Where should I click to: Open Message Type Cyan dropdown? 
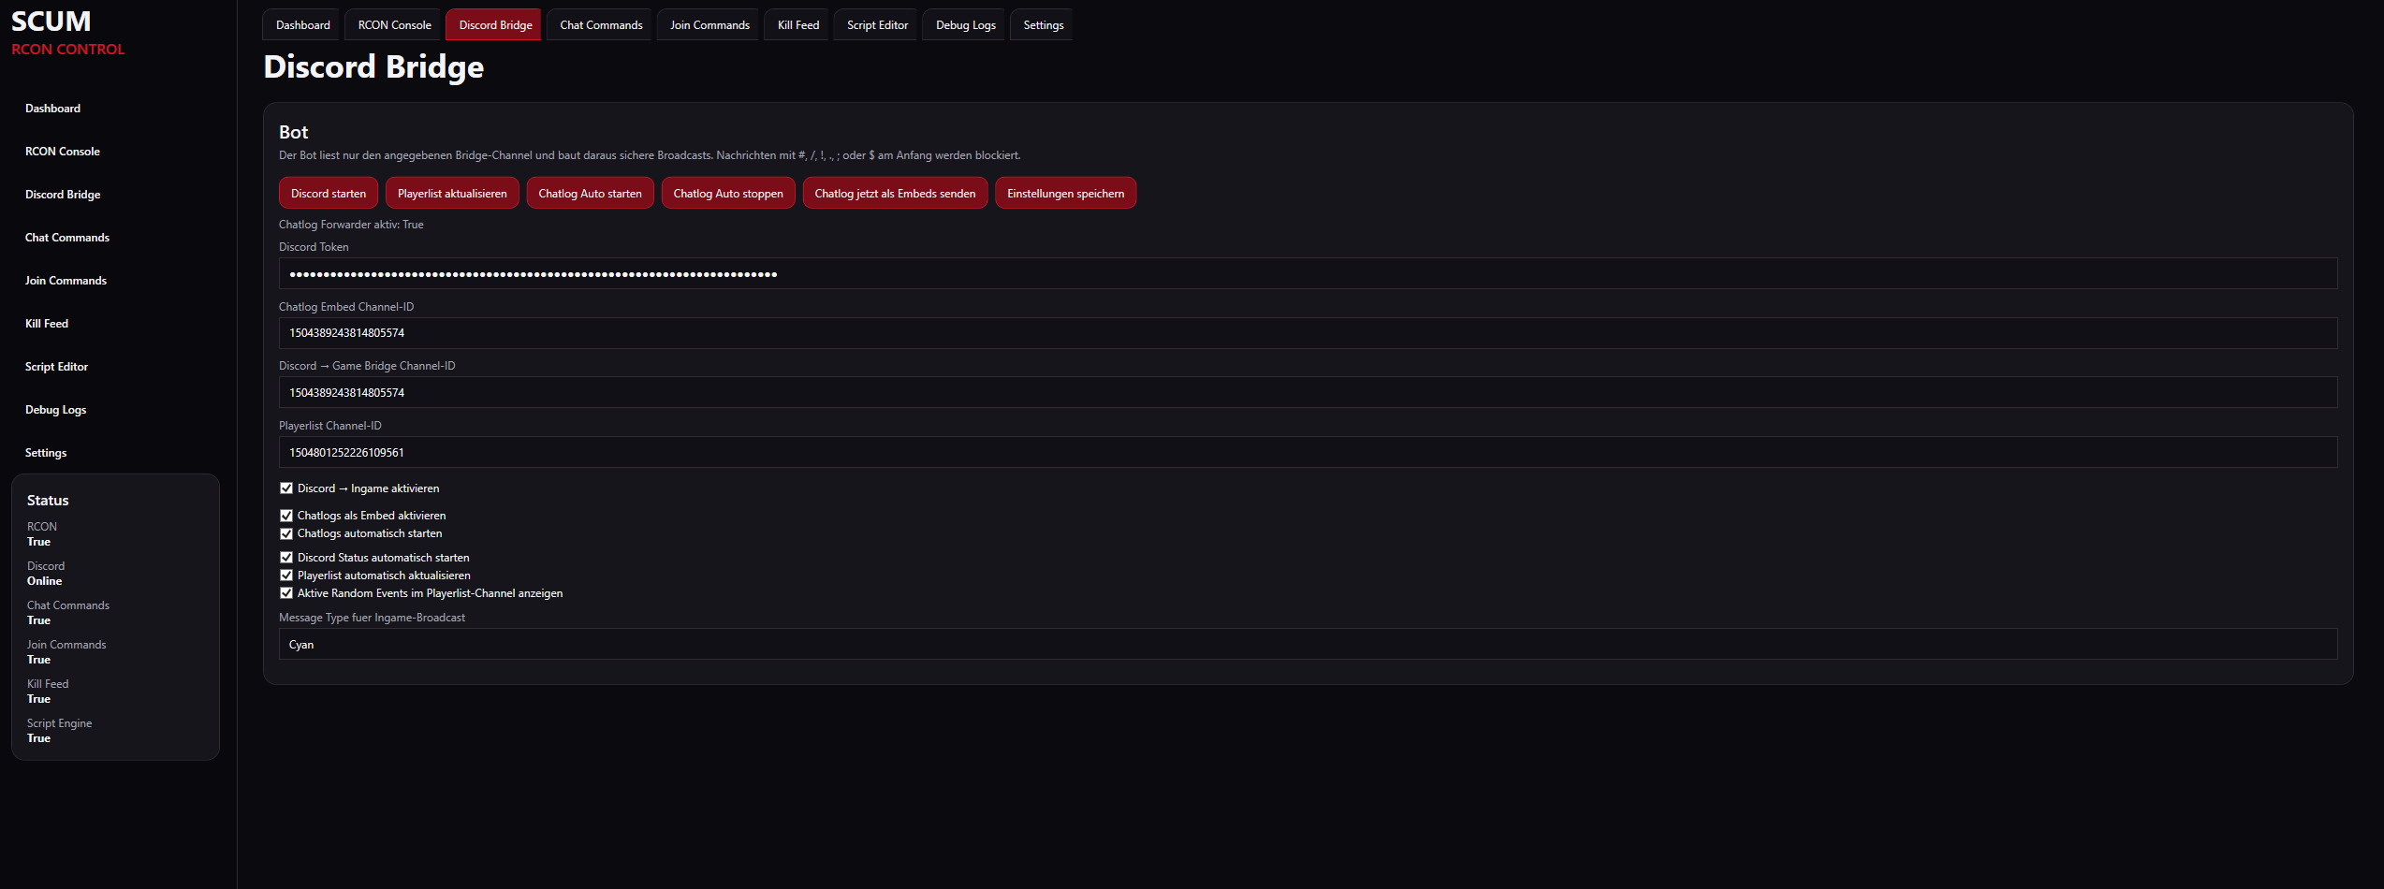click(1308, 645)
